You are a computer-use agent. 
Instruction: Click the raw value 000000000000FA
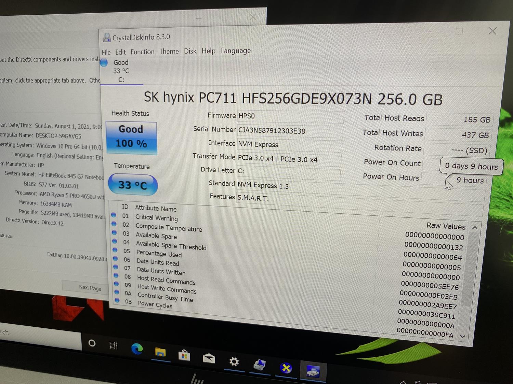tap(425, 333)
